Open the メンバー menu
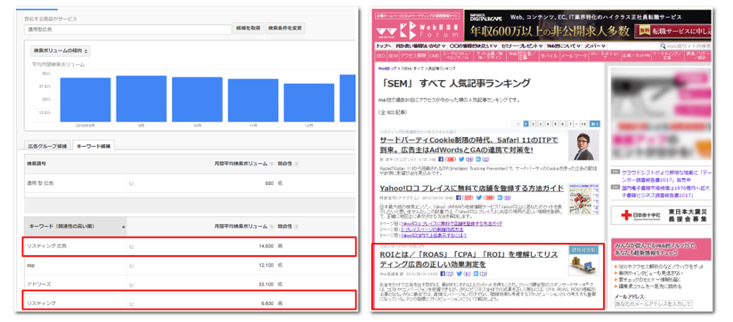 [x=595, y=46]
